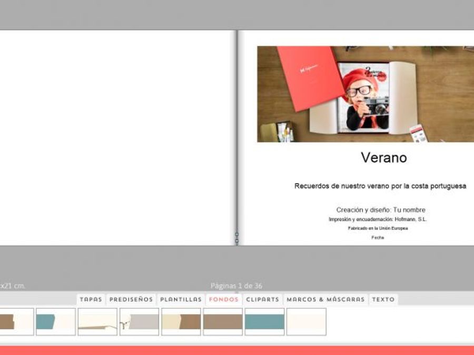The image size is (474, 355).
Task: Open the Plantillas tab
Action: coord(181,299)
